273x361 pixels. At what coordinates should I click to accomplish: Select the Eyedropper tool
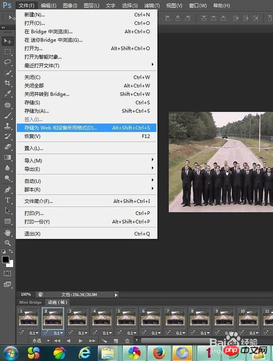[8, 94]
